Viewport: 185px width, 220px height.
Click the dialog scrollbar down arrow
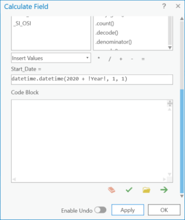(182, 196)
